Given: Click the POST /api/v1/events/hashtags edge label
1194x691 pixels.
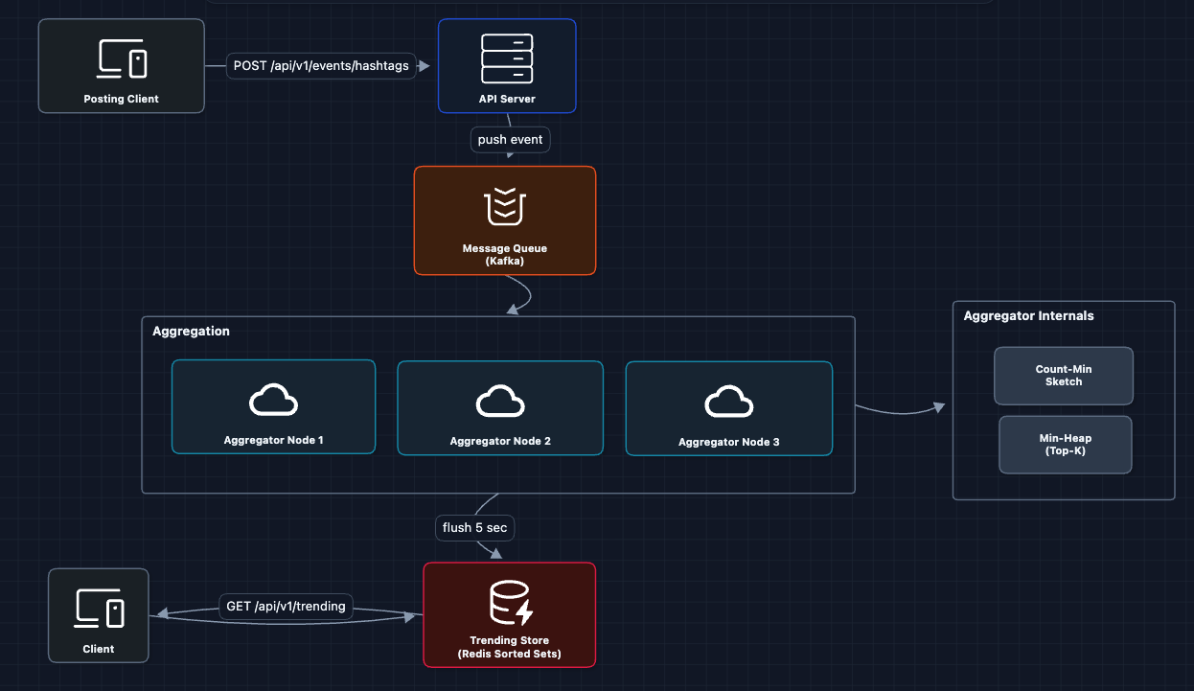Looking at the screenshot, I should [321, 66].
